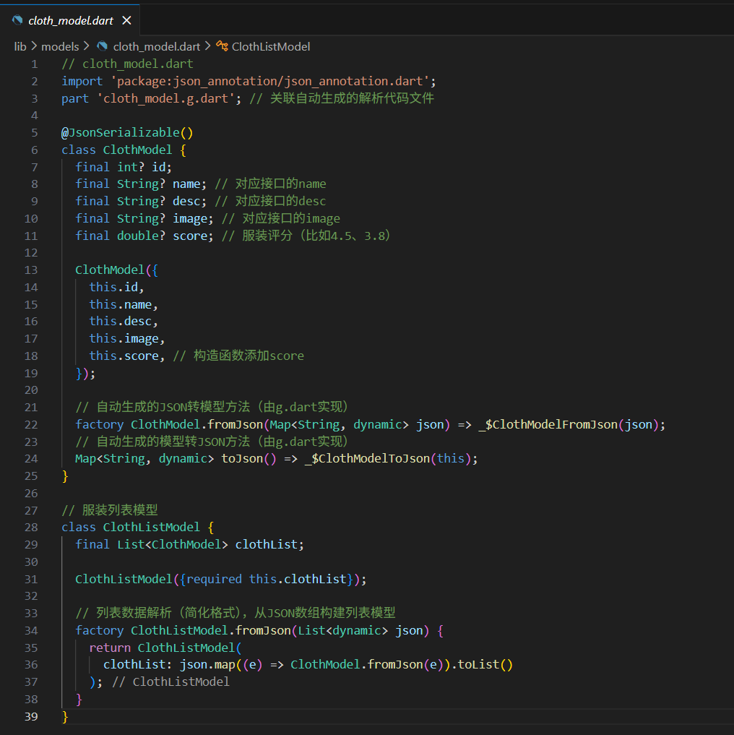
Task: Click 'this.score,' constructor parameter
Action: [127, 356]
